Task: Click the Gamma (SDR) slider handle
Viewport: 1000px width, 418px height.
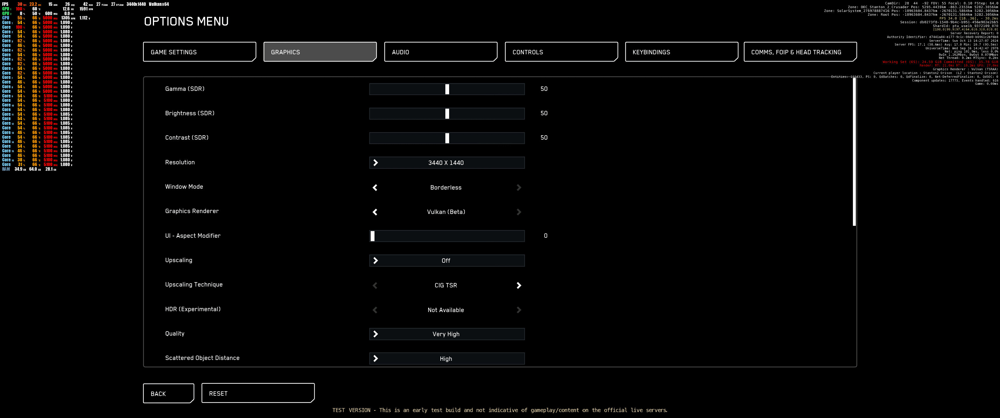Action: [x=447, y=89]
